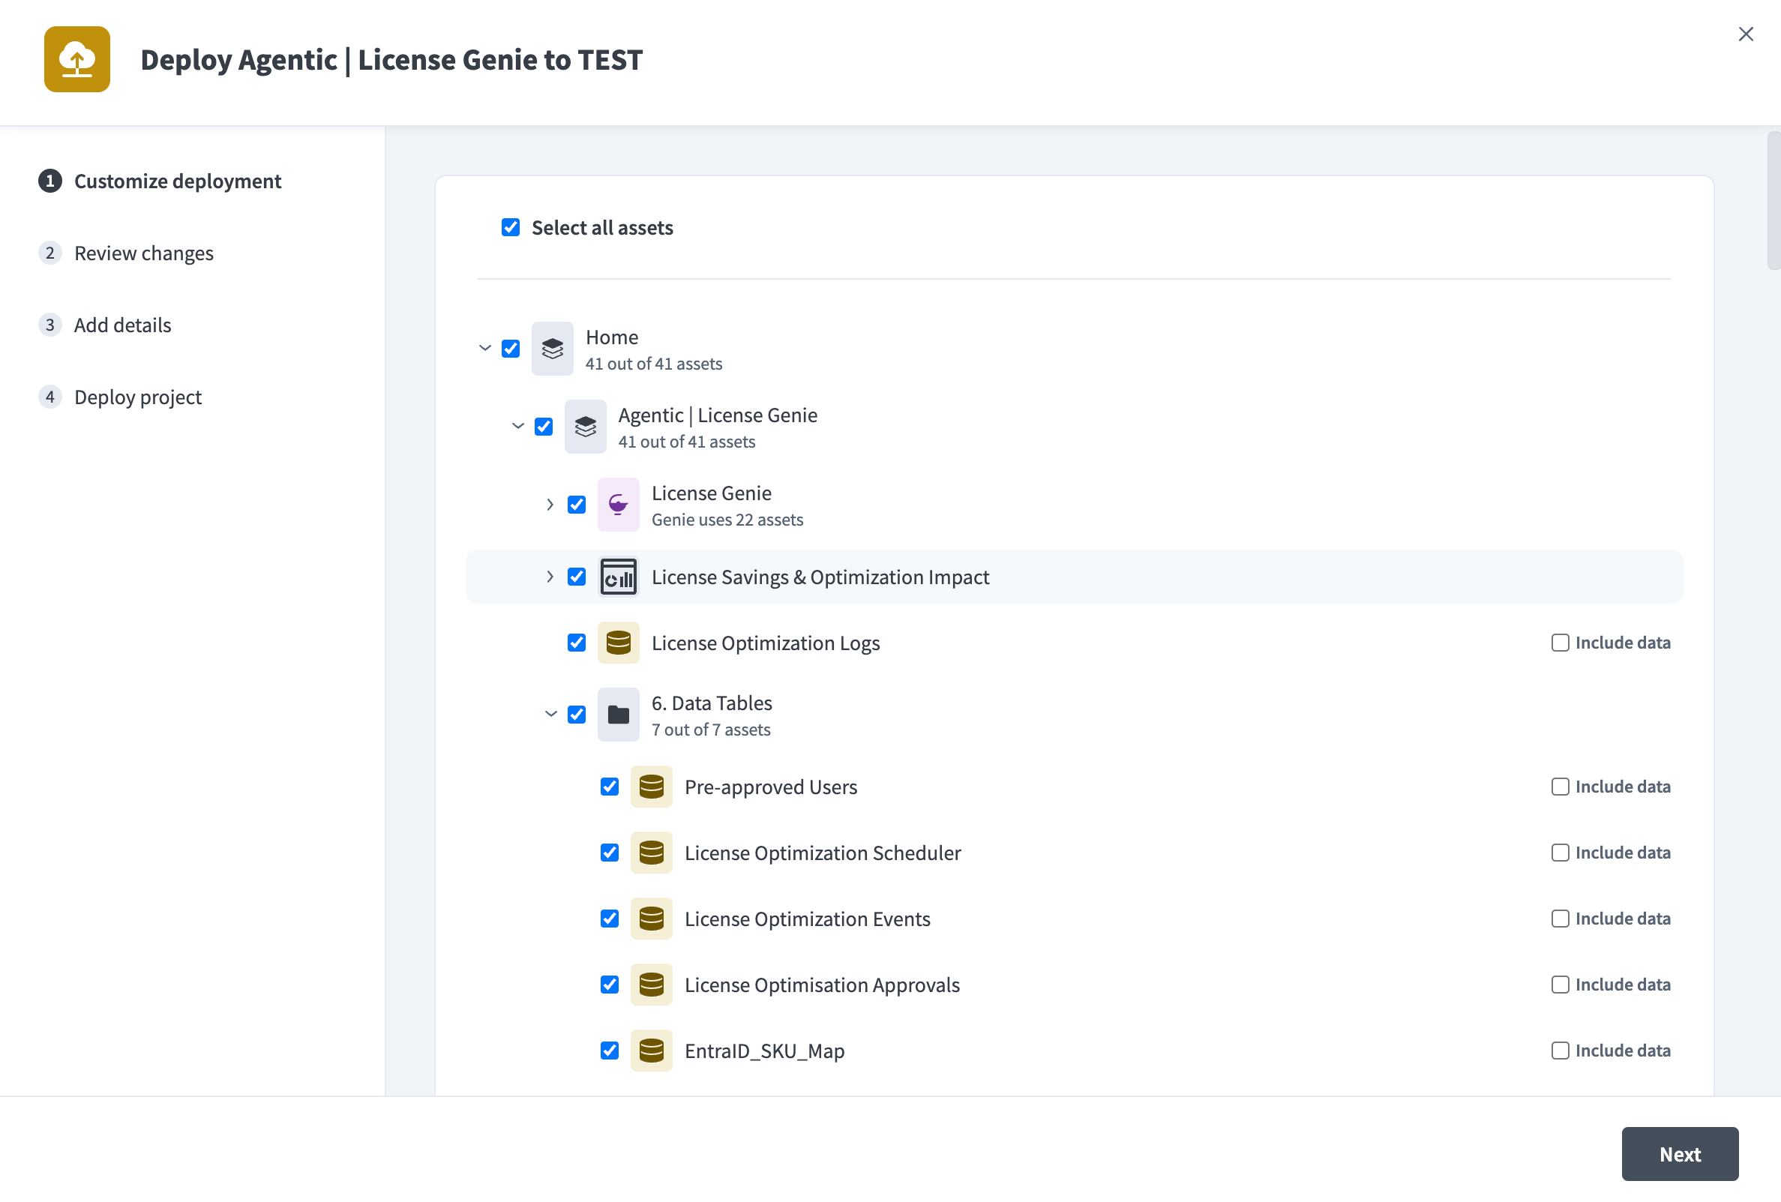Image resolution: width=1781 pixels, height=1202 pixels.
Task: Uncheck the License Optimization Logs checkbox
Action: tap(577, 643)
